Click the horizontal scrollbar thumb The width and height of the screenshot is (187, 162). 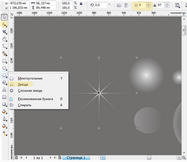coord(149,157)
